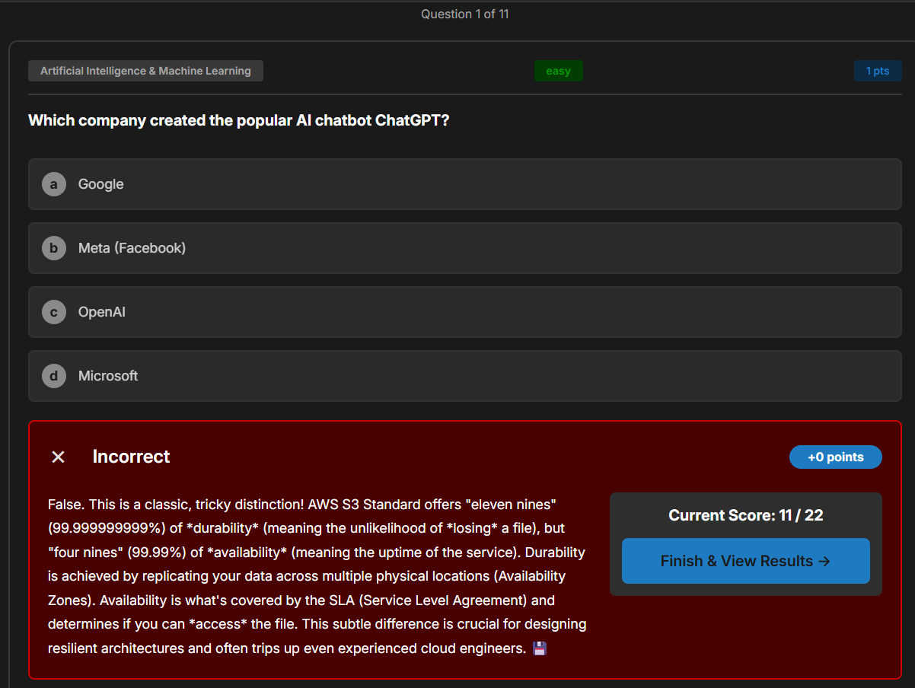Click the 'a' letter badge beside Google
This screenshot has height=688, width=915.
(54, 184)
